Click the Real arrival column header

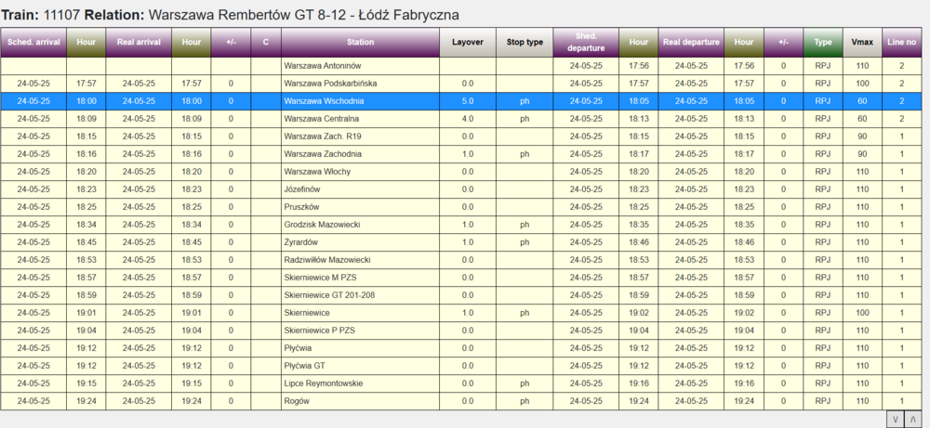click(x=139, y=42)
